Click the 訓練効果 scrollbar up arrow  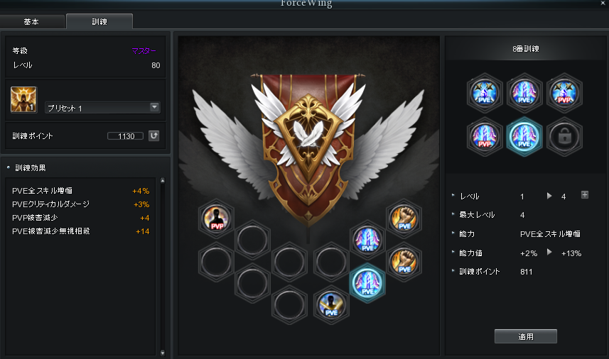coord(163,181)
